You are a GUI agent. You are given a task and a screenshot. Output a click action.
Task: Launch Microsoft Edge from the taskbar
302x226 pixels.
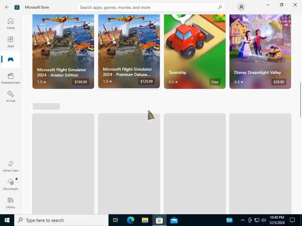(x=130, y=220)
